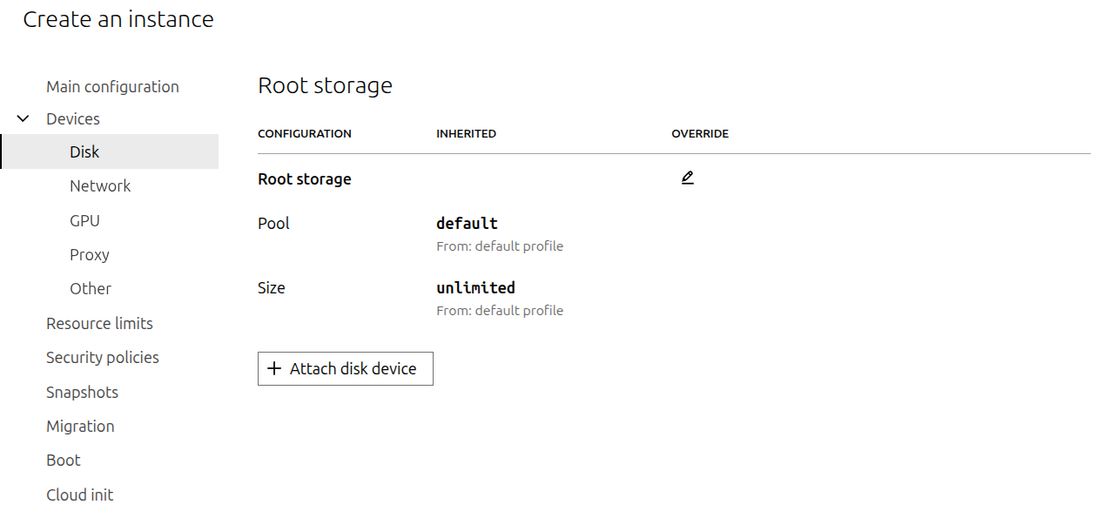Navigate to the Snapshots section
This screenshot has height=518, width=1097.
point(82,393)
